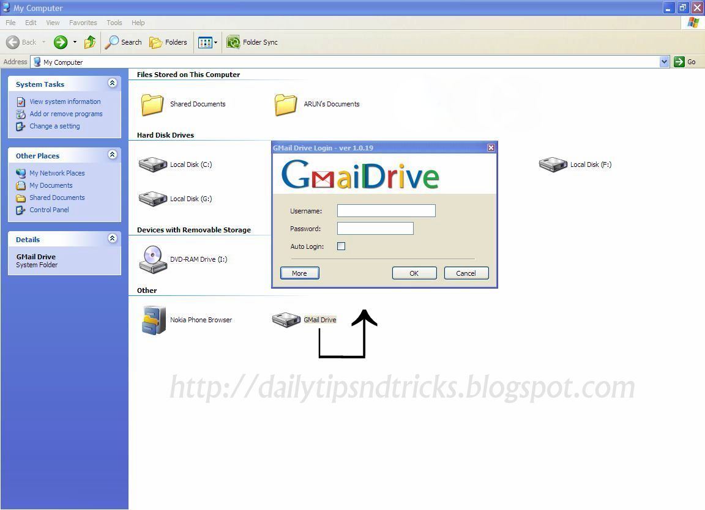This screenshot has width=705, height=510.
Task: Open the View menu
Action: (53, 23)
